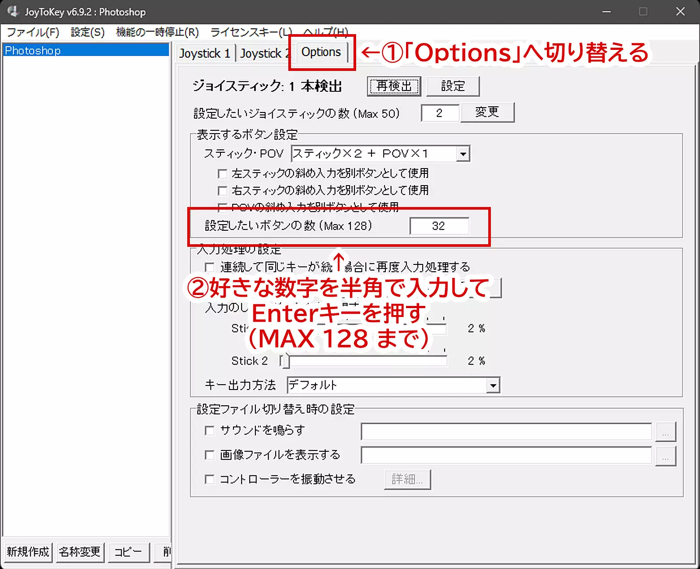
Task: Click the browse button for sound file
Action: (x=665, y=432)
